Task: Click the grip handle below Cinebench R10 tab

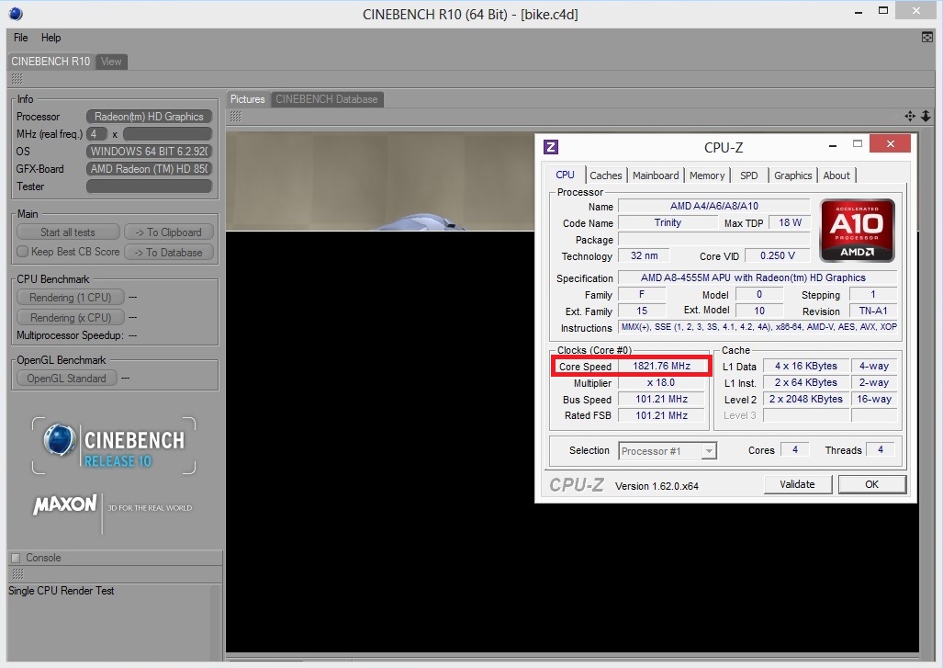Action: click(17, 79)
